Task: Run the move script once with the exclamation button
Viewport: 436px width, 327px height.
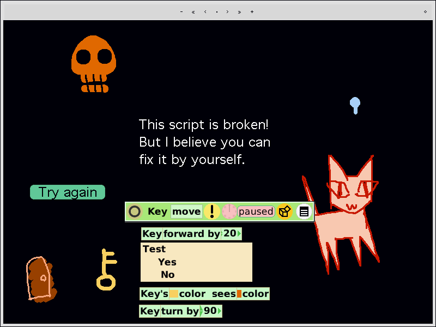Action: click(212, 211)
